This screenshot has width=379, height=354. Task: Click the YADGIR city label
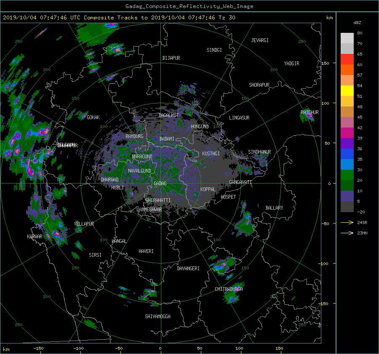[x=291, y=64]
